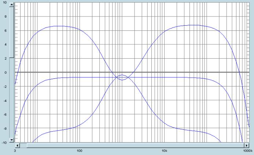The height and width of the screenshot is (155, 254).
Task: Click the 10k frequency axis label
Action: tap(164, 151)
